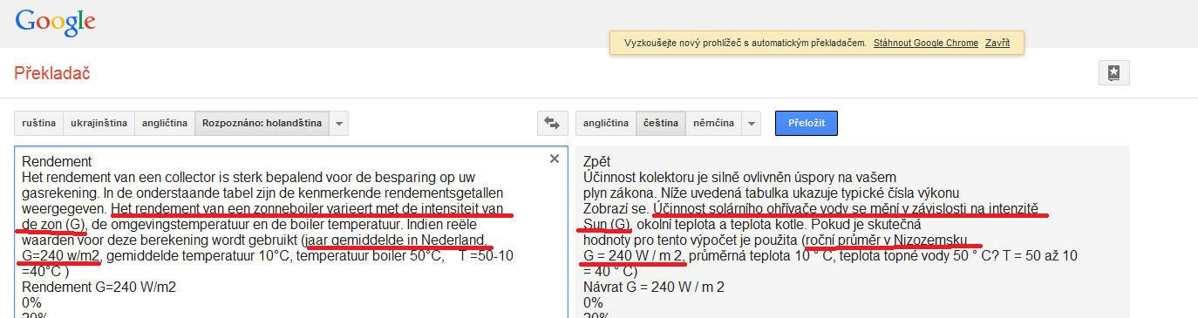
Task: Swap source and target languages
Action: click(552, 124)
